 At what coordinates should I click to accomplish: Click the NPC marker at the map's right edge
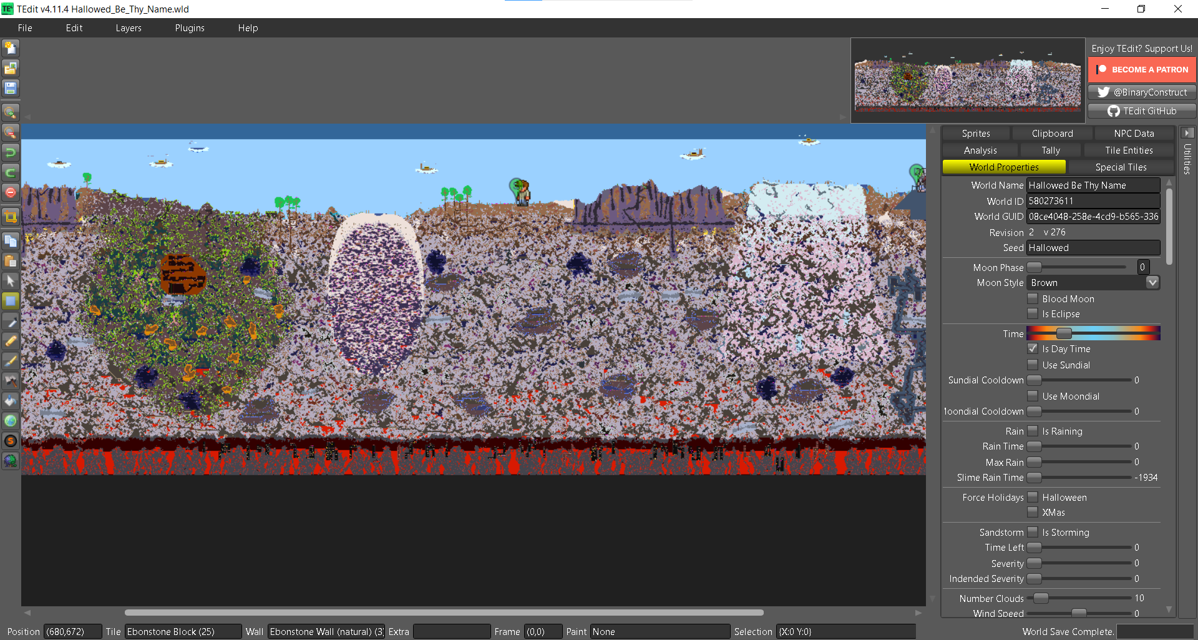[x=917, y=176]
